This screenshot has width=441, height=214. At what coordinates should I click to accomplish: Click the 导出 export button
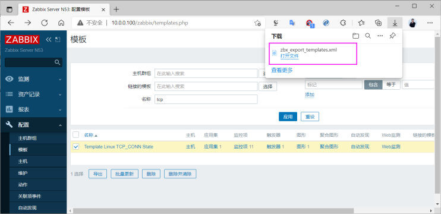tap(98, 174)
